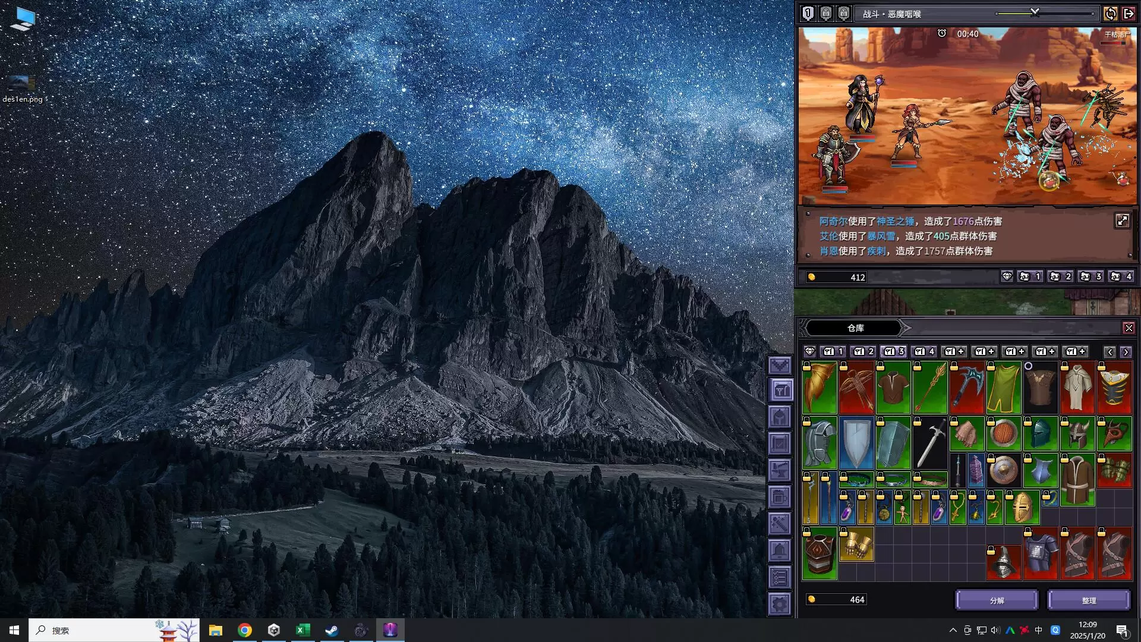Toggle lock on the brown shirt item
The image size is (1141, 642).
pyautogui.click(x=880, y=367)
